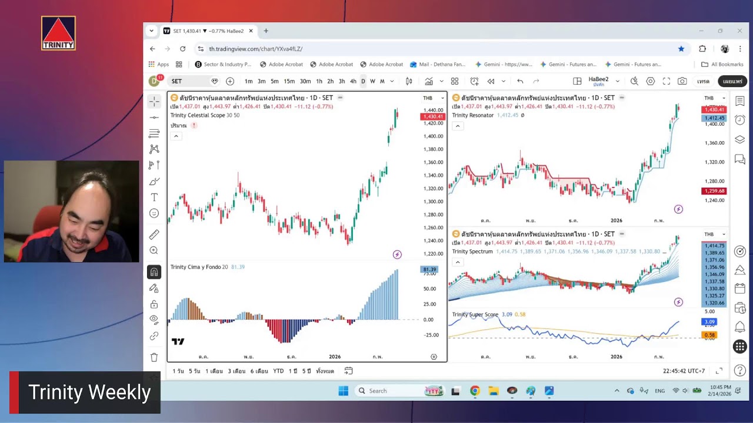
Task: Open the help center question mark
Action: [740, 370]
